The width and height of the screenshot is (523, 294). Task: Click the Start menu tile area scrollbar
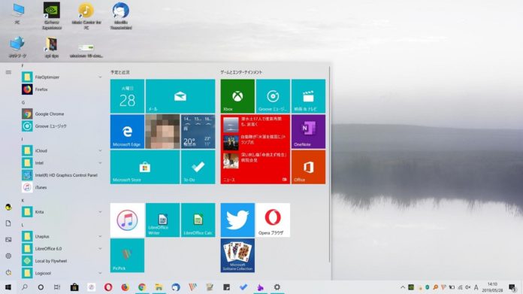tap(330, 163)
